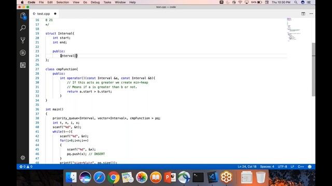332x186 pixels.
Task: Open the Help menu
Action: [133, 2]
